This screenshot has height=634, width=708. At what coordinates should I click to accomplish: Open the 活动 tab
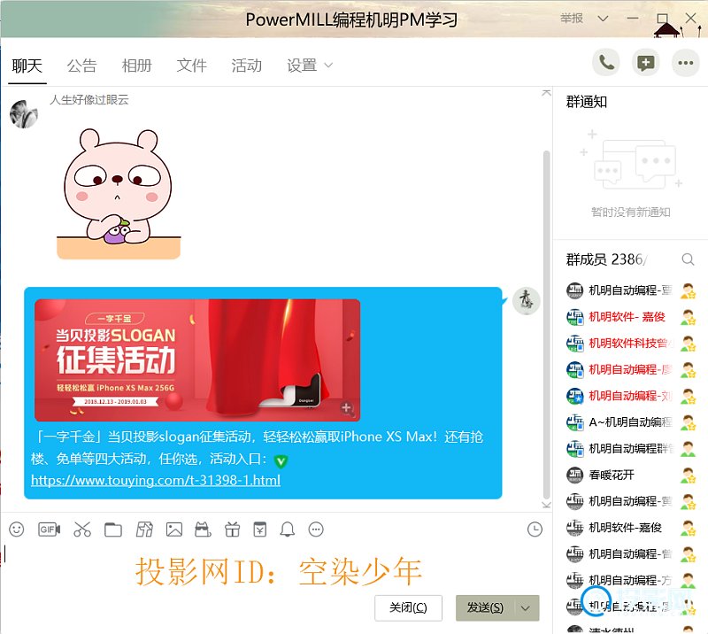pyautogui.click(x=247, y=66)
